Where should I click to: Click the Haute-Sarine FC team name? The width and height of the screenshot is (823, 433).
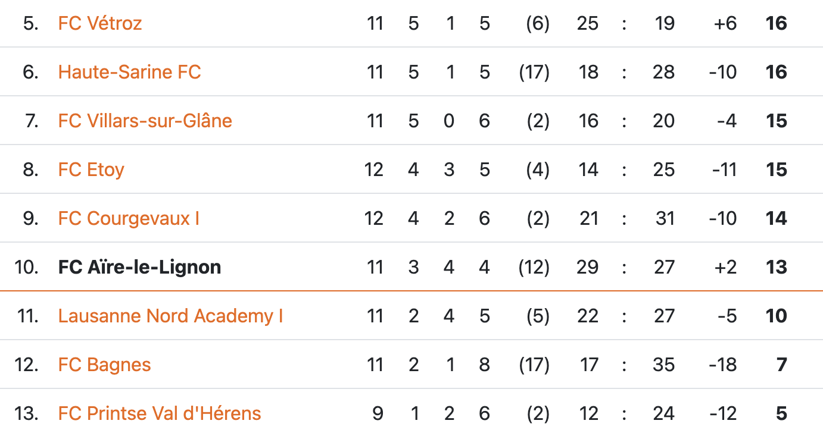pyautogui.click(x=129, y=72)
